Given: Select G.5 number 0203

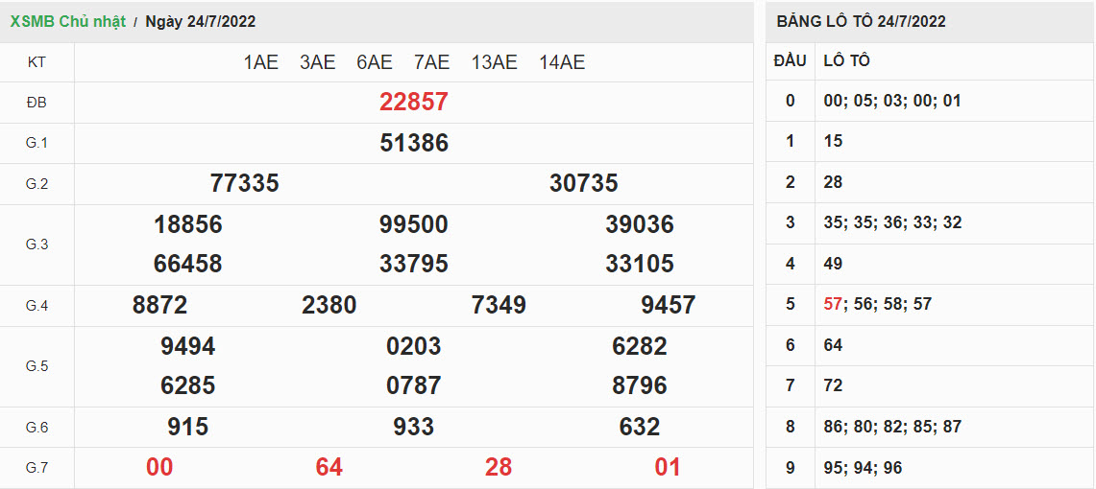Looking at the screenshot, I should [x=413, y=346].
